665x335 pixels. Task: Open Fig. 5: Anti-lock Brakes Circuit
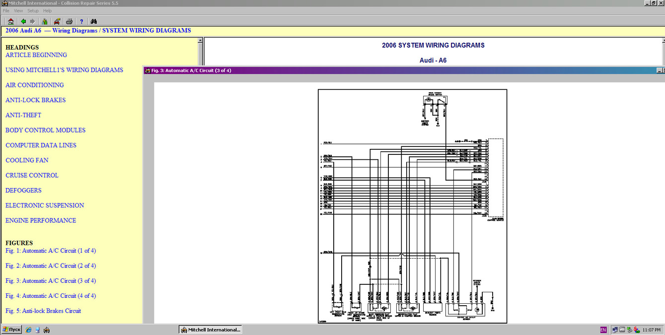coord(43,311)
